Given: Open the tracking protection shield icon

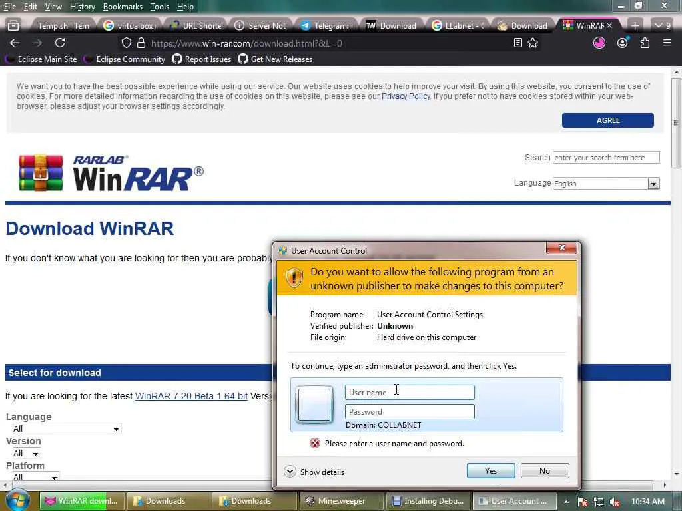Looking at the screenshot, I should tap(126, 43).
